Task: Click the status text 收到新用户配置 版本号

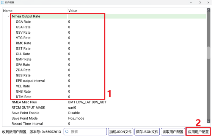Action: pos(31,132)
